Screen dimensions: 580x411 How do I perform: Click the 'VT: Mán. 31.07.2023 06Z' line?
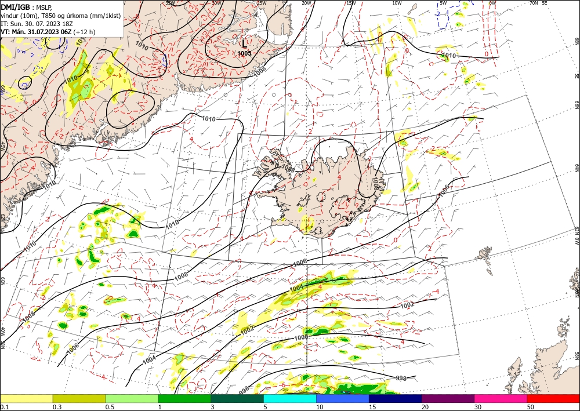coord(36,32)
